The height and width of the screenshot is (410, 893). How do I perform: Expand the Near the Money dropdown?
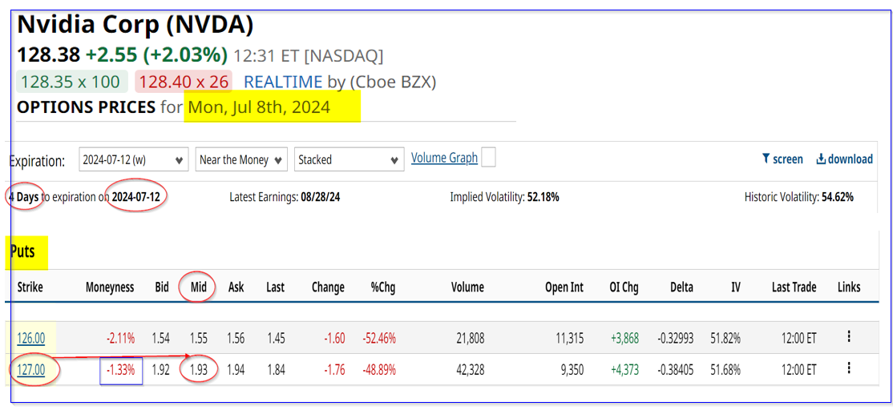click(242, 159)
